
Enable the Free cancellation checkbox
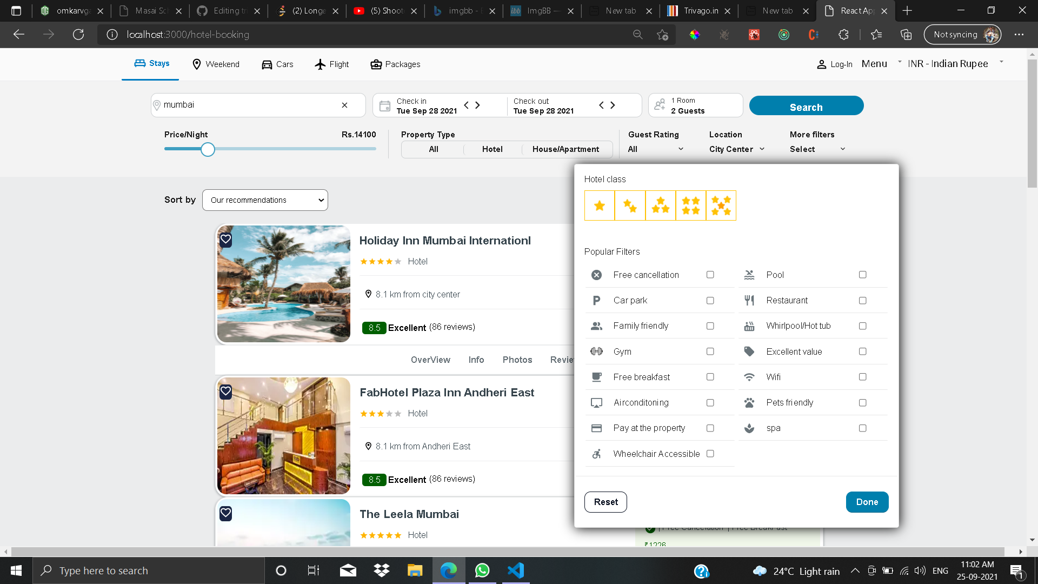[710, 275]
